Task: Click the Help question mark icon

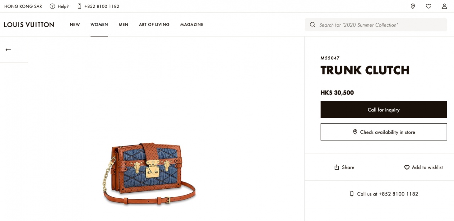Action: (52, 6)
